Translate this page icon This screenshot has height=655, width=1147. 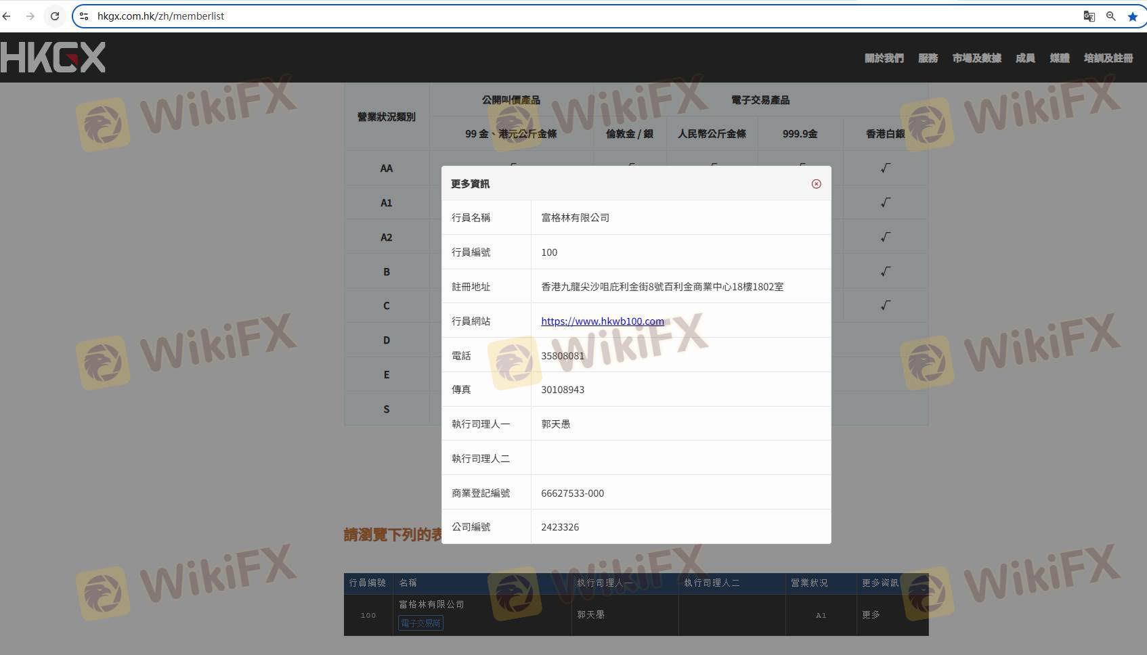point(1089,16)
